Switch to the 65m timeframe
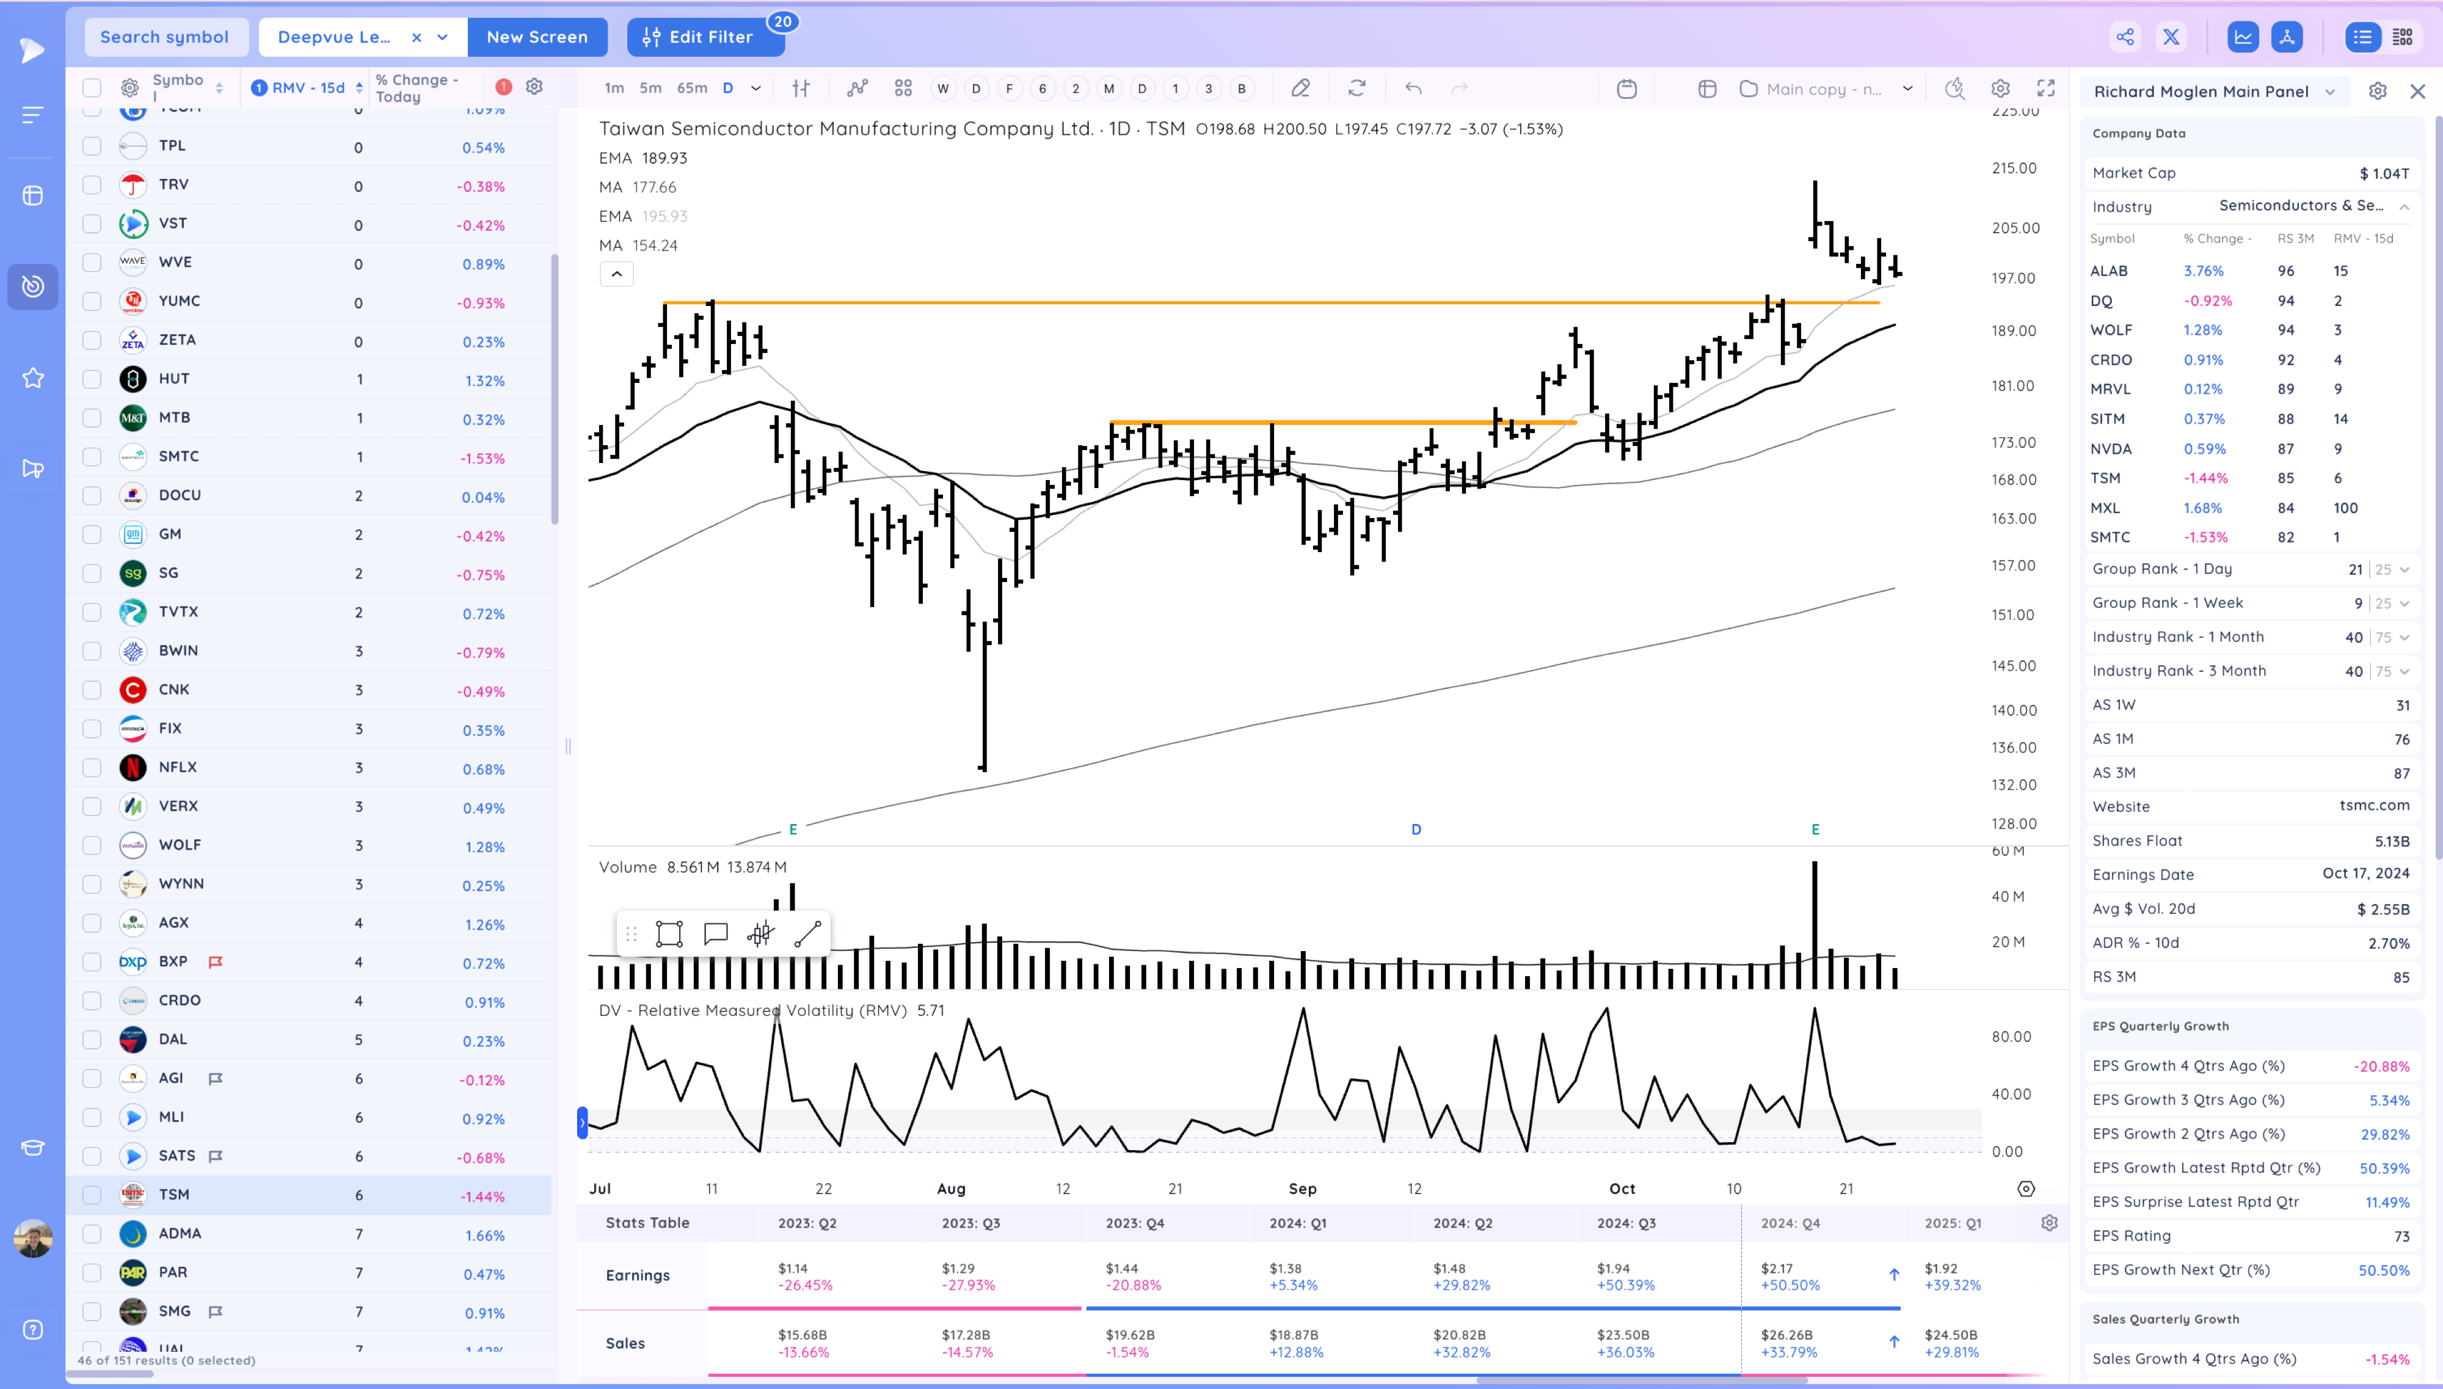This screenshot has height=1389, width=2443. (691, 89)
